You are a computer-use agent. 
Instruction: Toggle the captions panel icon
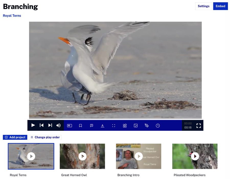coord(70,126)
